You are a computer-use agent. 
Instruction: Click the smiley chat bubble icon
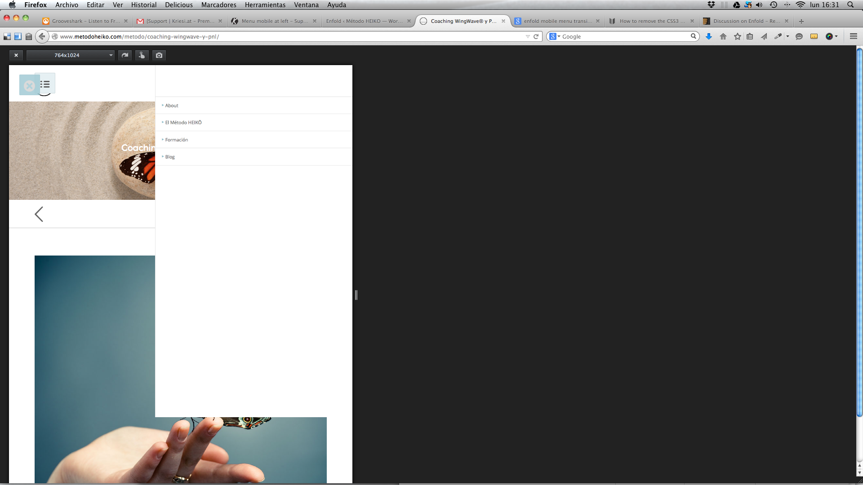(x=799, y=36)
